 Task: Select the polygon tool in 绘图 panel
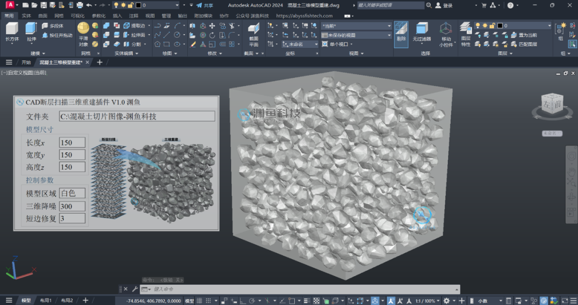point(157,44)
